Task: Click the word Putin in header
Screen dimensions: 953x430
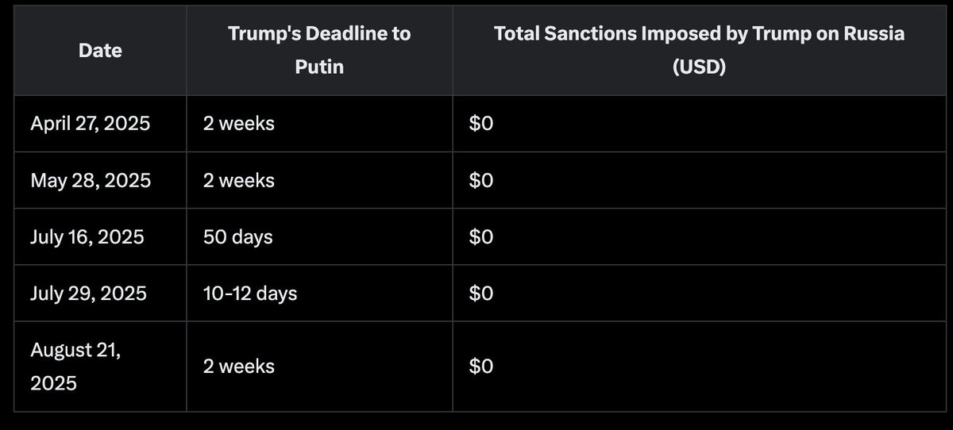Action: (319, 67)
